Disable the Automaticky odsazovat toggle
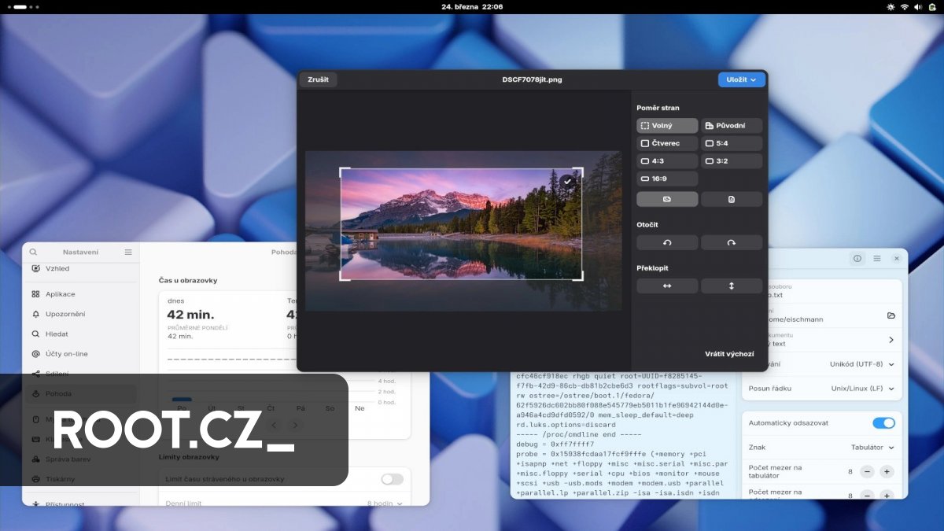The height and width of the screenshot is (531, 944). pyautogui.click(x=883, y=422)
